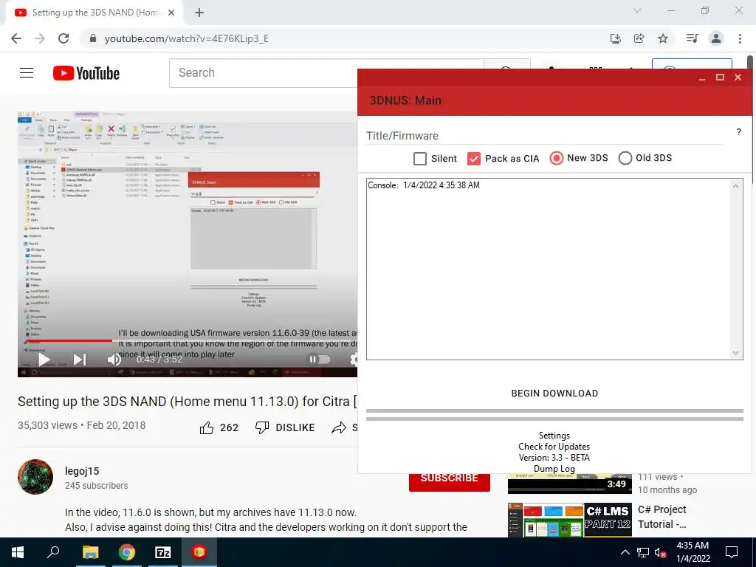Switch to 3DNUS taskbar icon
The width and height of the screenshot is (756, 567).
click(x=199, y=552)
